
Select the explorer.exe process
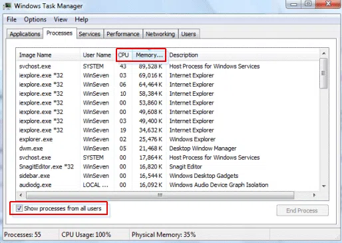pos(168,139)
